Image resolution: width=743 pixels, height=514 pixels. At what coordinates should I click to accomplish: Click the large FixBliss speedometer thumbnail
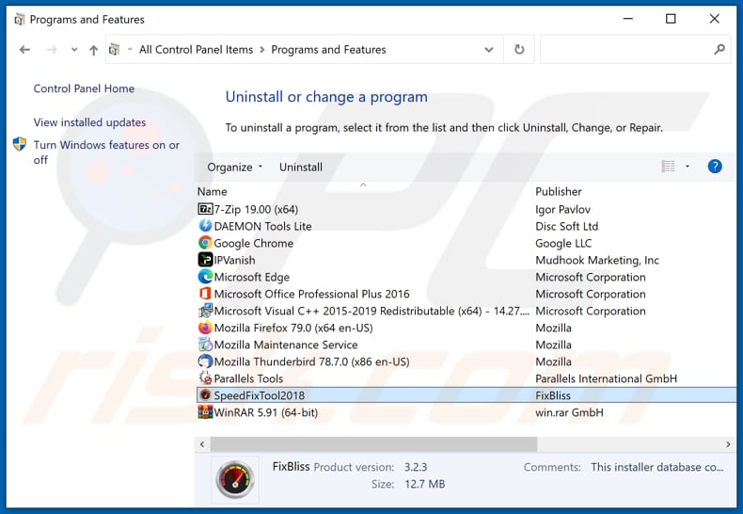(x=235, y=479)
